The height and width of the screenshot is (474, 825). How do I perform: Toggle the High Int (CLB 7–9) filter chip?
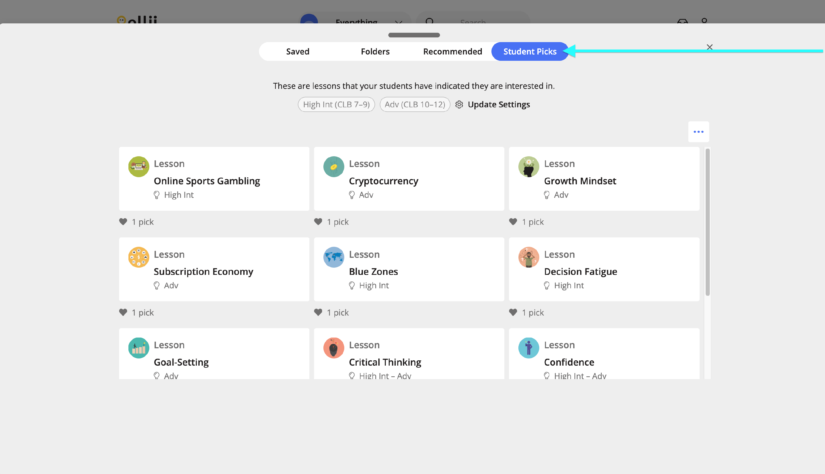(x=336, y=105)
